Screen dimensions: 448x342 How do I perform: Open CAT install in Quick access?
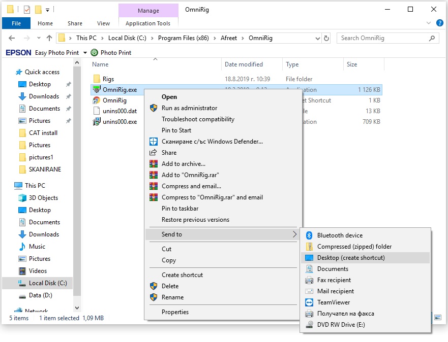[x=43, y=133]
